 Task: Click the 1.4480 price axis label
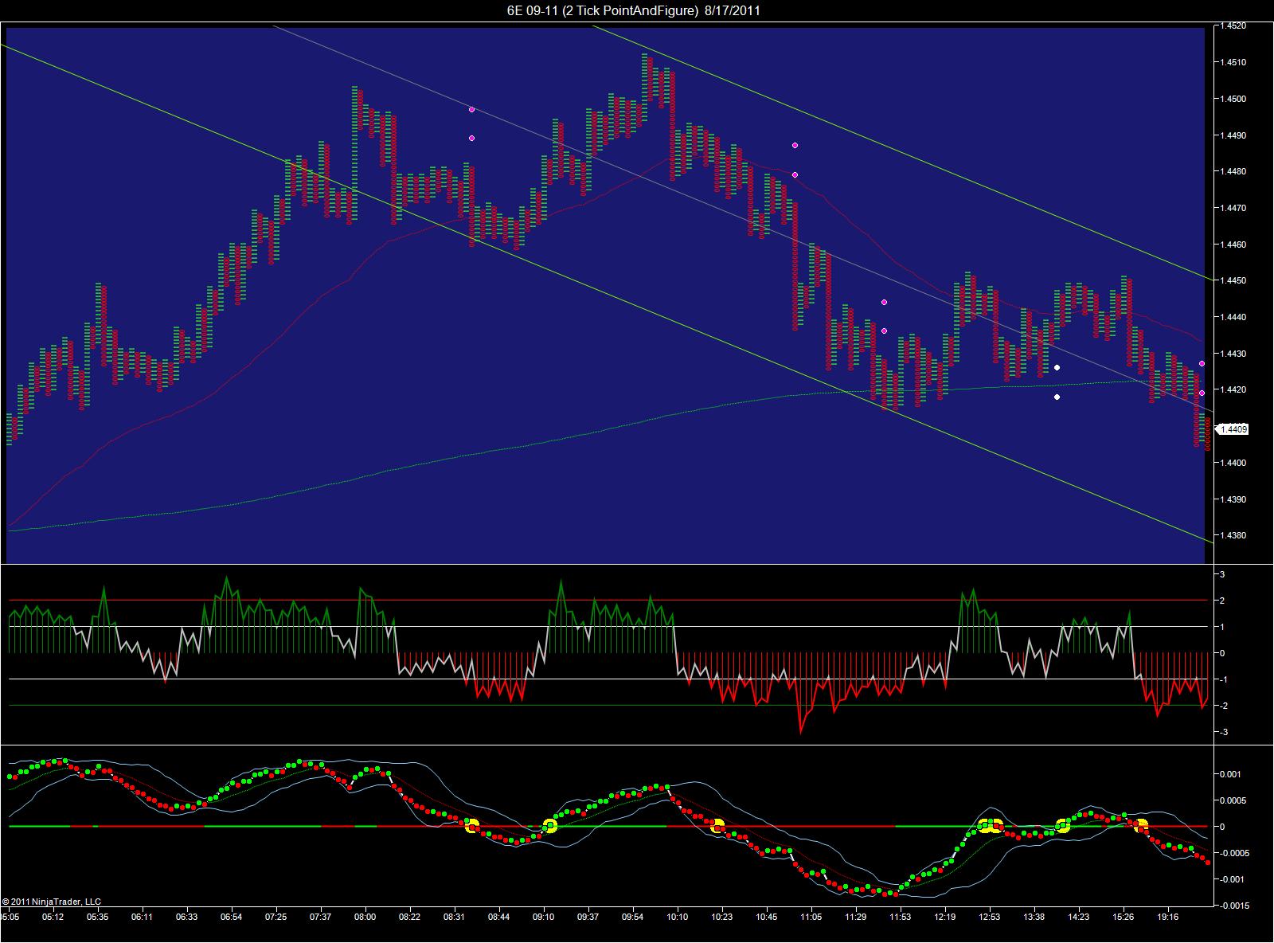pos(1233,171)
